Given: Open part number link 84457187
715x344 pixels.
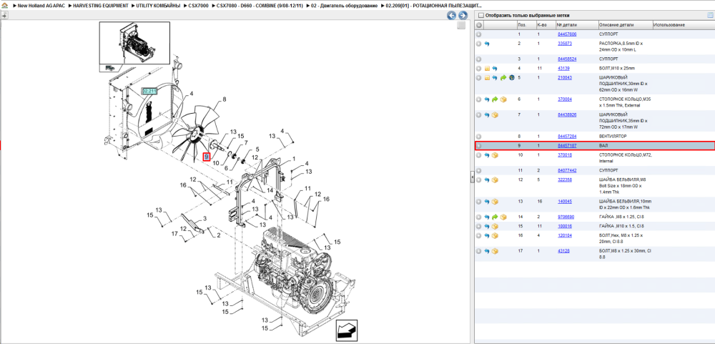Looking at the screenshot, I should 567,146.
